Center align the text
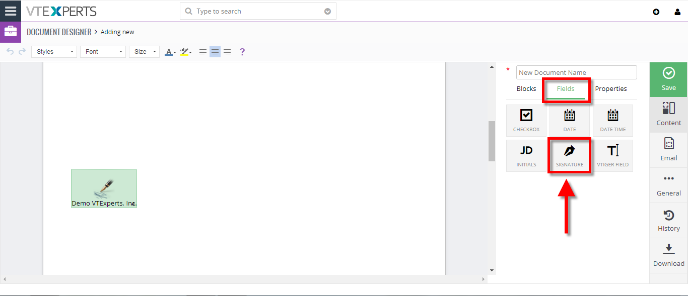Screen dimensions: 688x296 click(215, 52)
